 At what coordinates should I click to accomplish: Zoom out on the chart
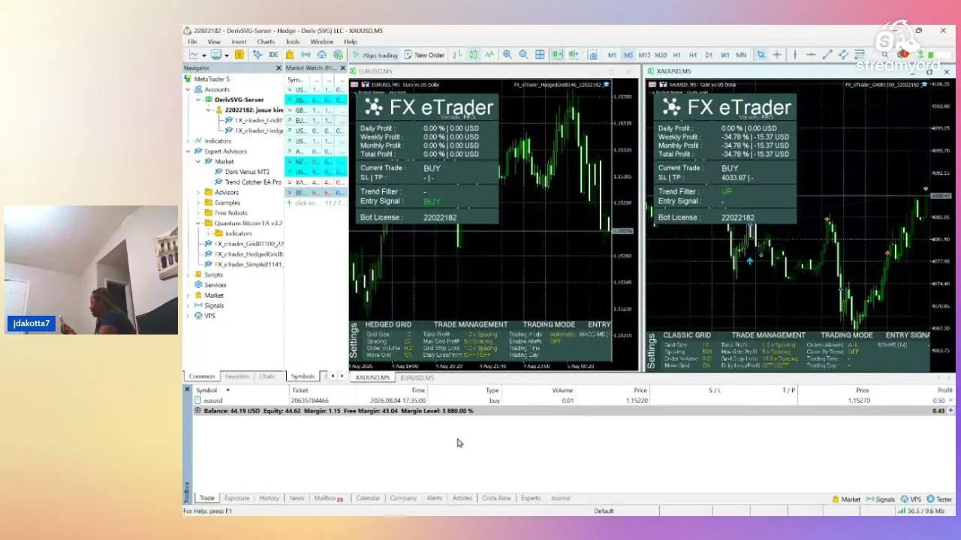pos(523,55)
